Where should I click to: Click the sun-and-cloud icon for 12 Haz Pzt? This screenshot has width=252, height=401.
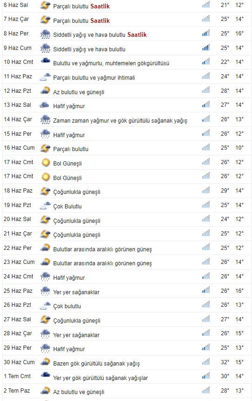[45, 90]
